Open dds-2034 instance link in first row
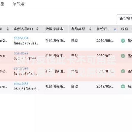Image resolution: width=132 pixels, height=132 pixels. [21, 38]
